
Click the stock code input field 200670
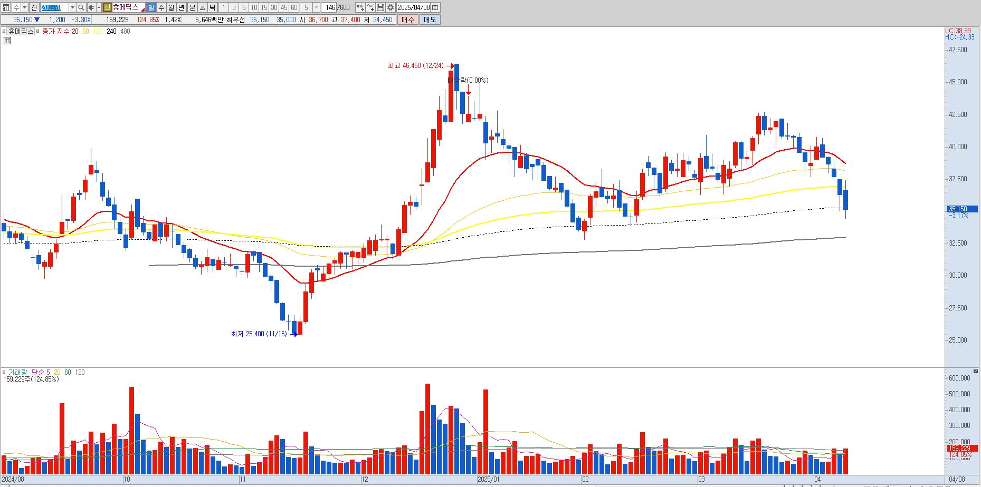tap(55, 7)
